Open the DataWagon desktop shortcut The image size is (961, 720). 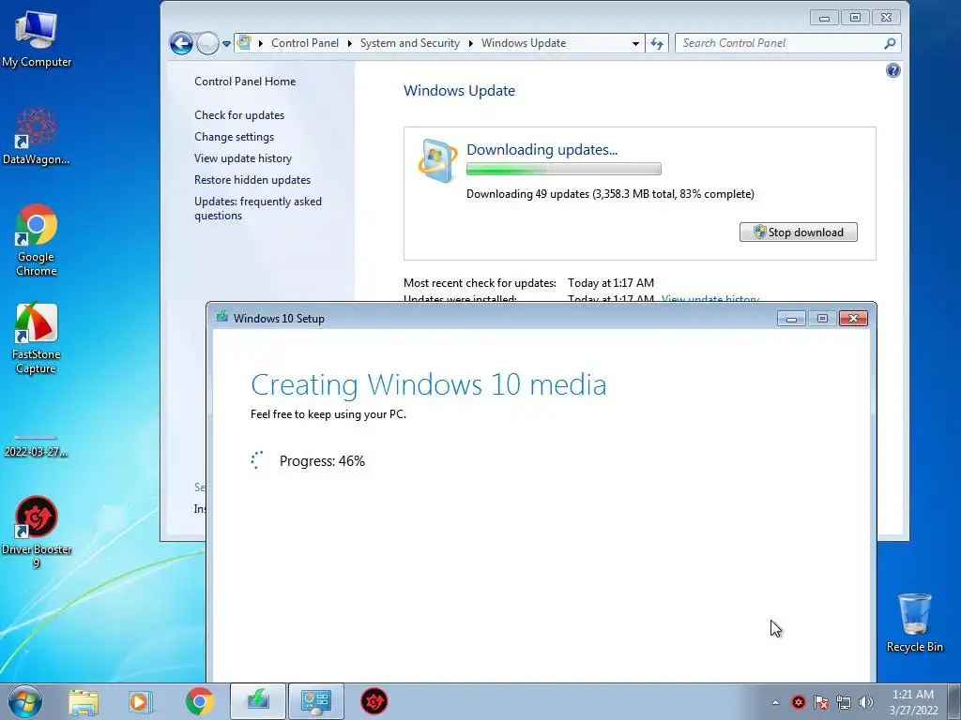[x=37, y=136]
